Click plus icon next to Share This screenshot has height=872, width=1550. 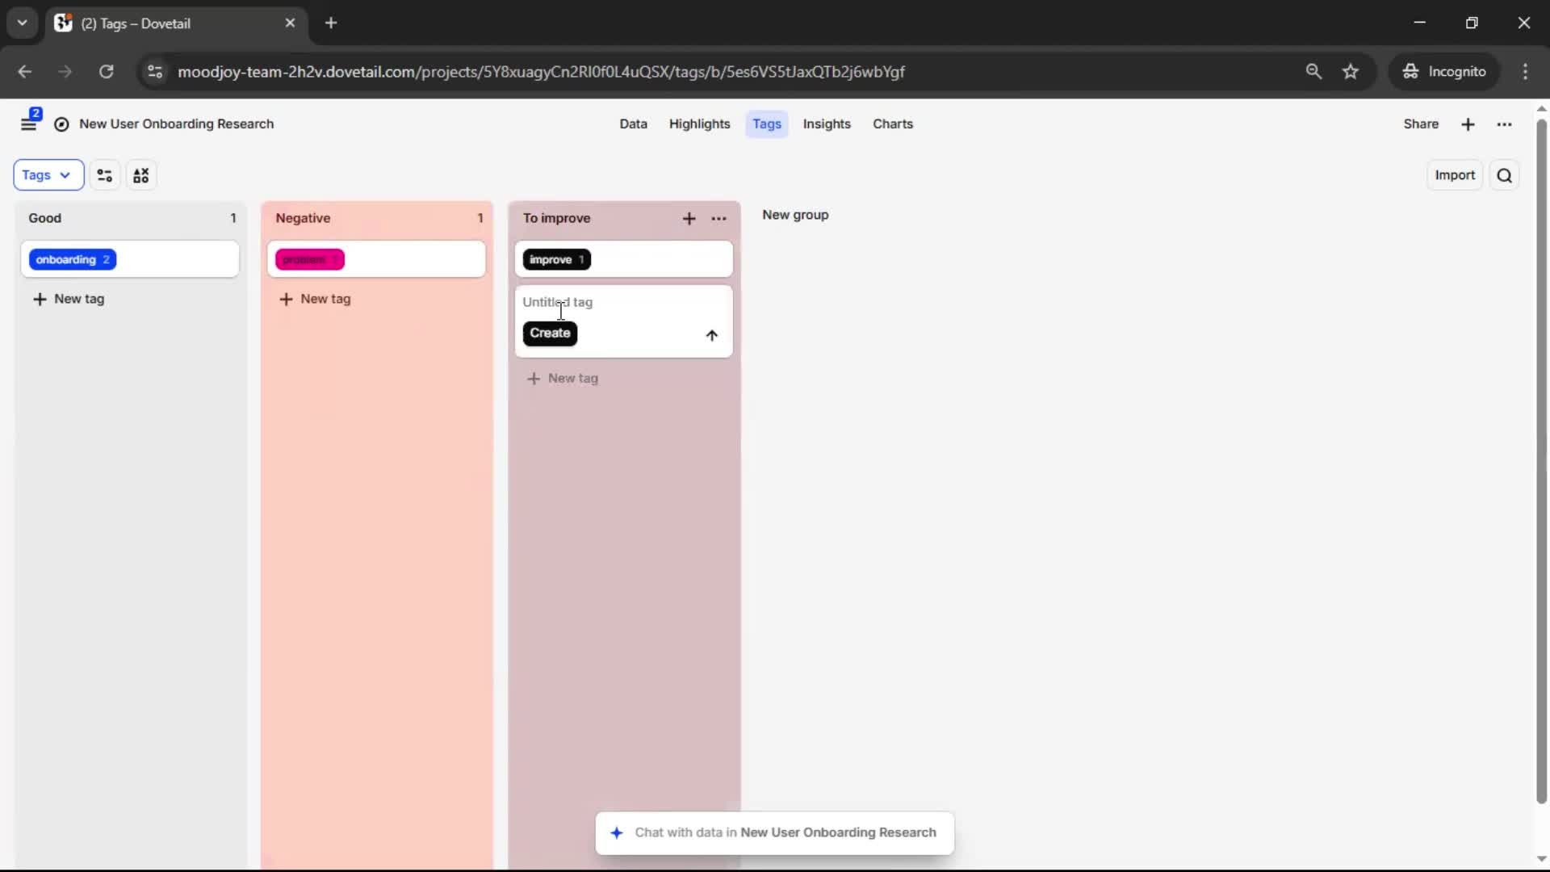[x=1468, y=124]
